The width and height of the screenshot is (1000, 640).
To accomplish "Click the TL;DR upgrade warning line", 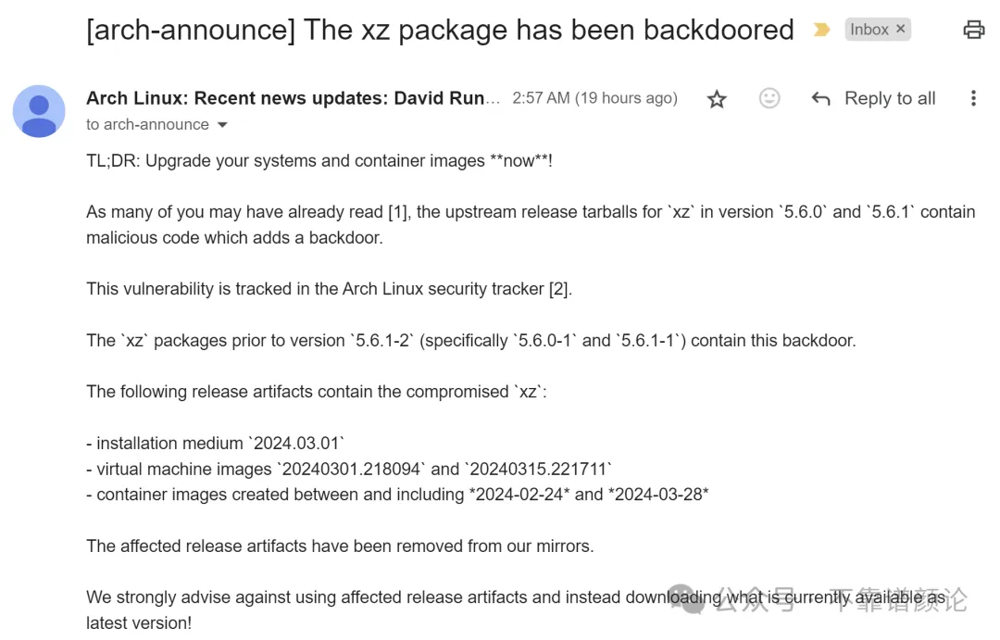I will tap(319, 161).
